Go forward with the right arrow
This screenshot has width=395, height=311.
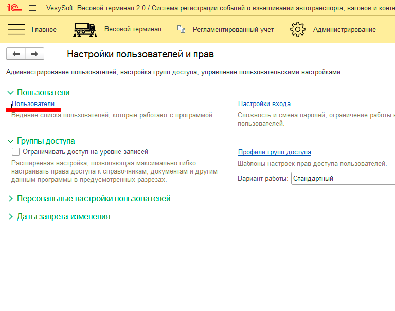click(x=34, y=54)
